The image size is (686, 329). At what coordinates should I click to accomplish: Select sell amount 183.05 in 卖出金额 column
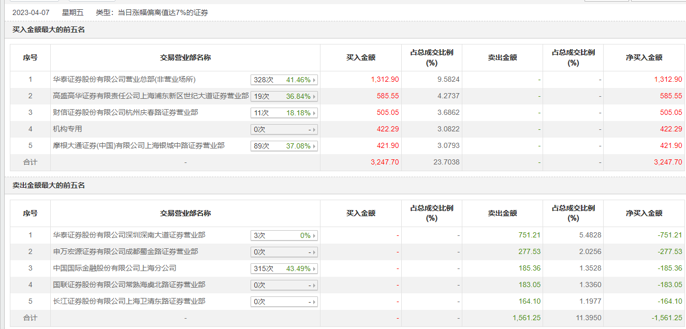[x=530, y=285]
